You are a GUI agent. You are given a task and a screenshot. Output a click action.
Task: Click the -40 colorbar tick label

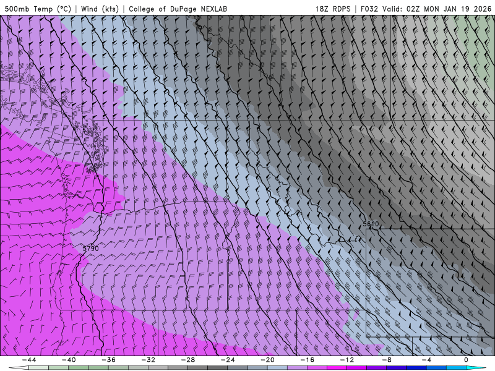tap(69, 360)
